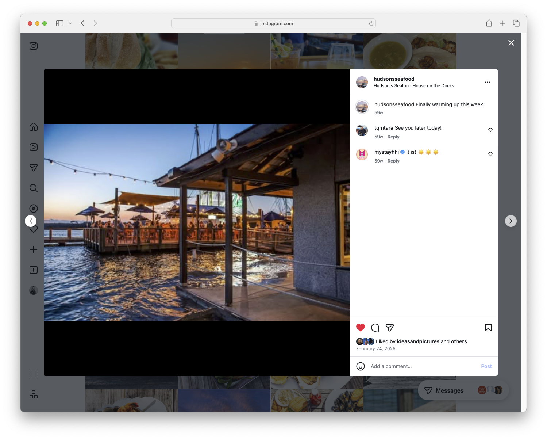This screenshot has height=439, width=547.
Task: Go to the previous photo with the left arrow
Action: pos(31,221)
